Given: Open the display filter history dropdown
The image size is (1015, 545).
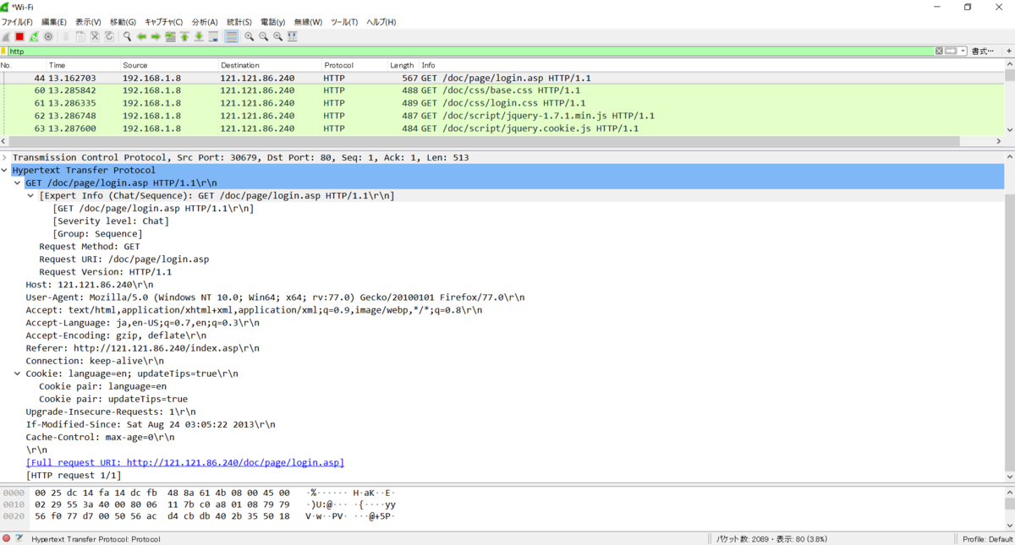Looking at the screenshot, I should [963, 52].
